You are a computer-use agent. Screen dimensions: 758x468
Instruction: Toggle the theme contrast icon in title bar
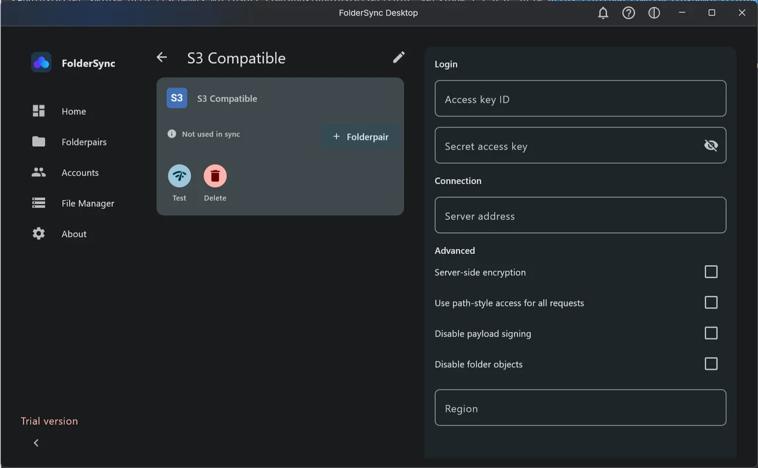(654, 13)
